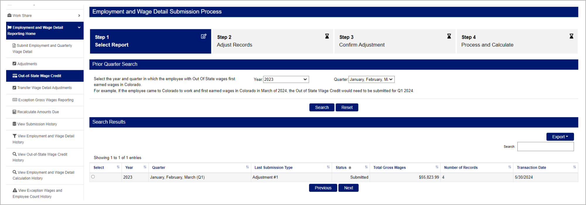Click the Step 2 hourglass icon
This screenshot has height=205, width=586.
pyautogui.click(x=327, y=36)
